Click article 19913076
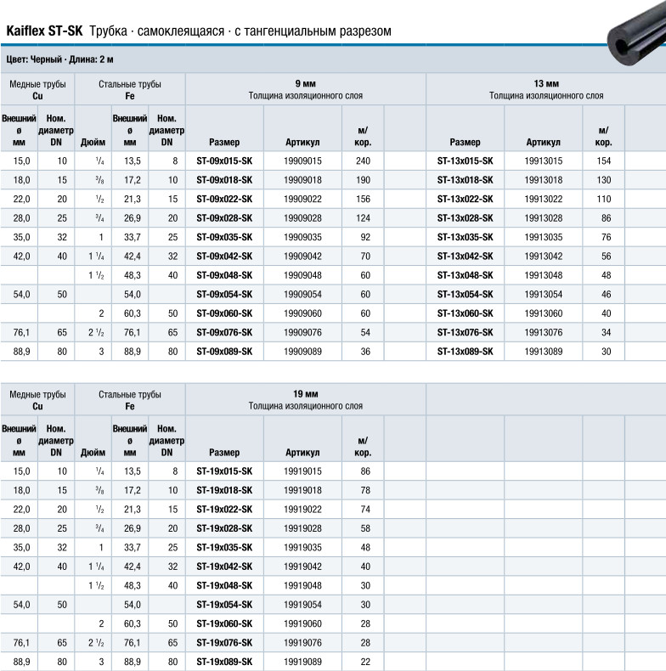 click(544, 332)
